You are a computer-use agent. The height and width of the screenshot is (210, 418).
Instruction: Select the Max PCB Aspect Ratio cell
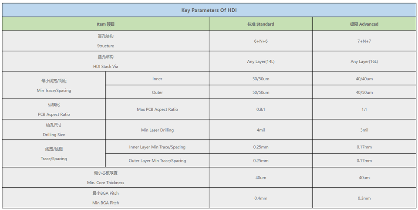(x=157, y=109)
